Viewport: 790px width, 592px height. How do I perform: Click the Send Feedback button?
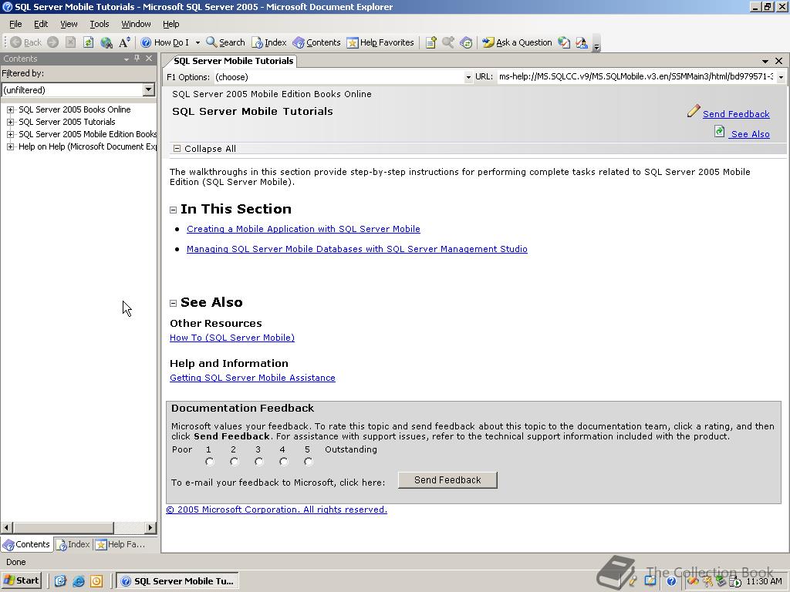tap(447, 479)
